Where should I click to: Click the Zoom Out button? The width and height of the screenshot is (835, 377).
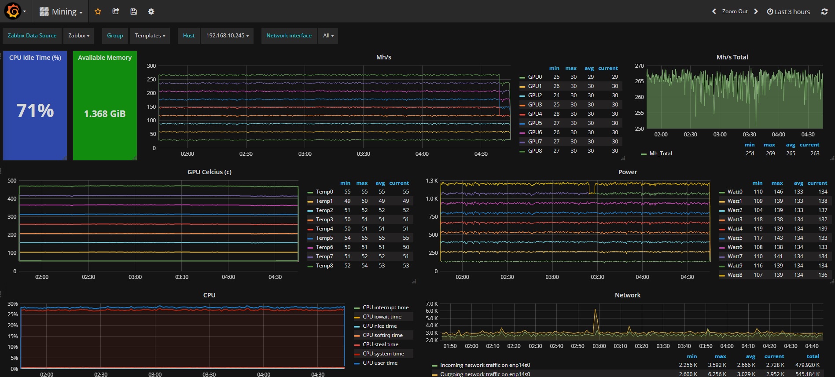click(735, 11)
